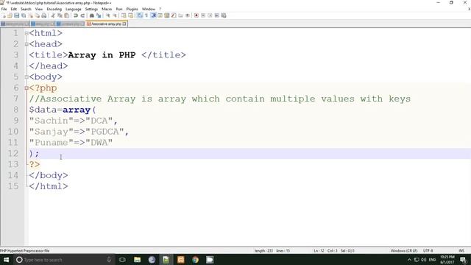Click the Stop Recording macro icon
The width and height of the screenshot is (471, 265).
tap(203, 15)
